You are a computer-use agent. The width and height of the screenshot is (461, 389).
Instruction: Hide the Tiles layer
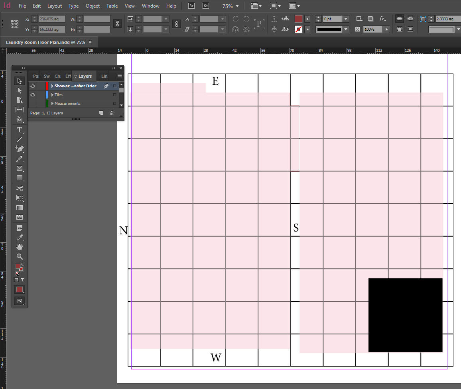(33, 95)
